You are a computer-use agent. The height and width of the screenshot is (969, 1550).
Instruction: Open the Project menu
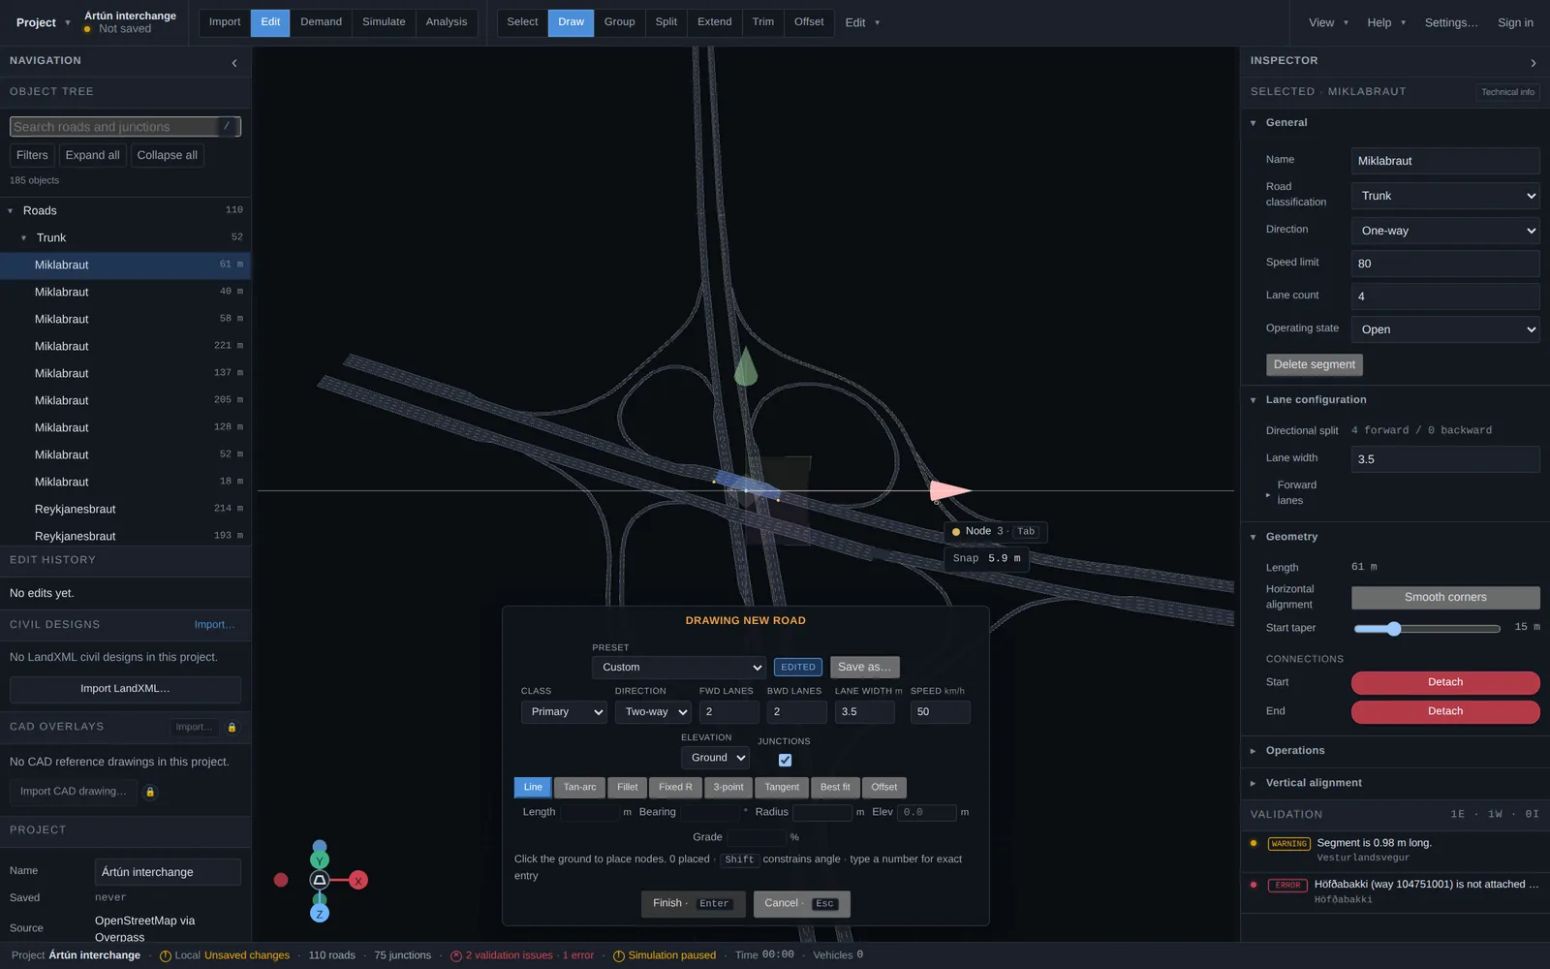click(43, 22)
